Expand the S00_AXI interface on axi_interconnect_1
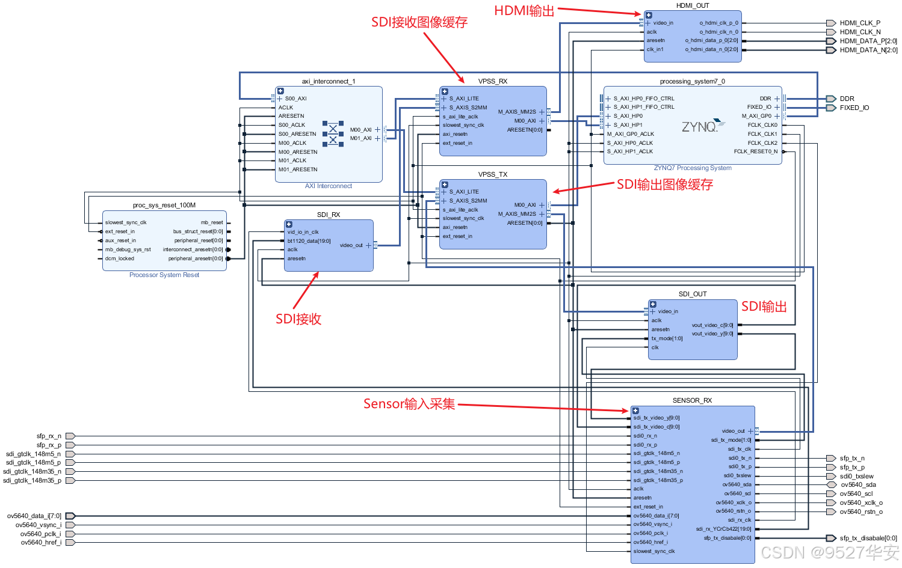 279,99
